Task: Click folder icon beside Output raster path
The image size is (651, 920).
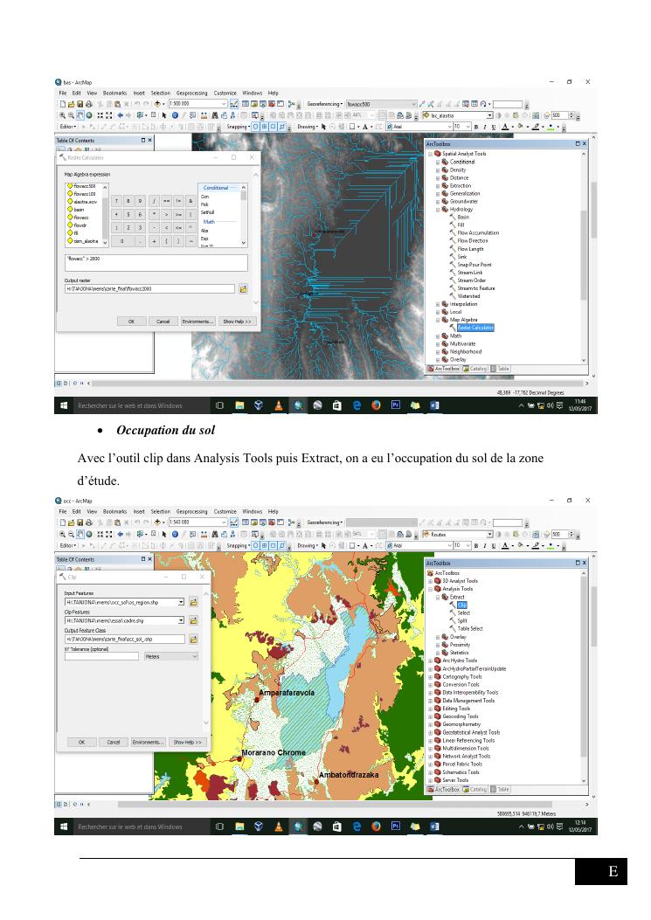Action: pos(243,288)
